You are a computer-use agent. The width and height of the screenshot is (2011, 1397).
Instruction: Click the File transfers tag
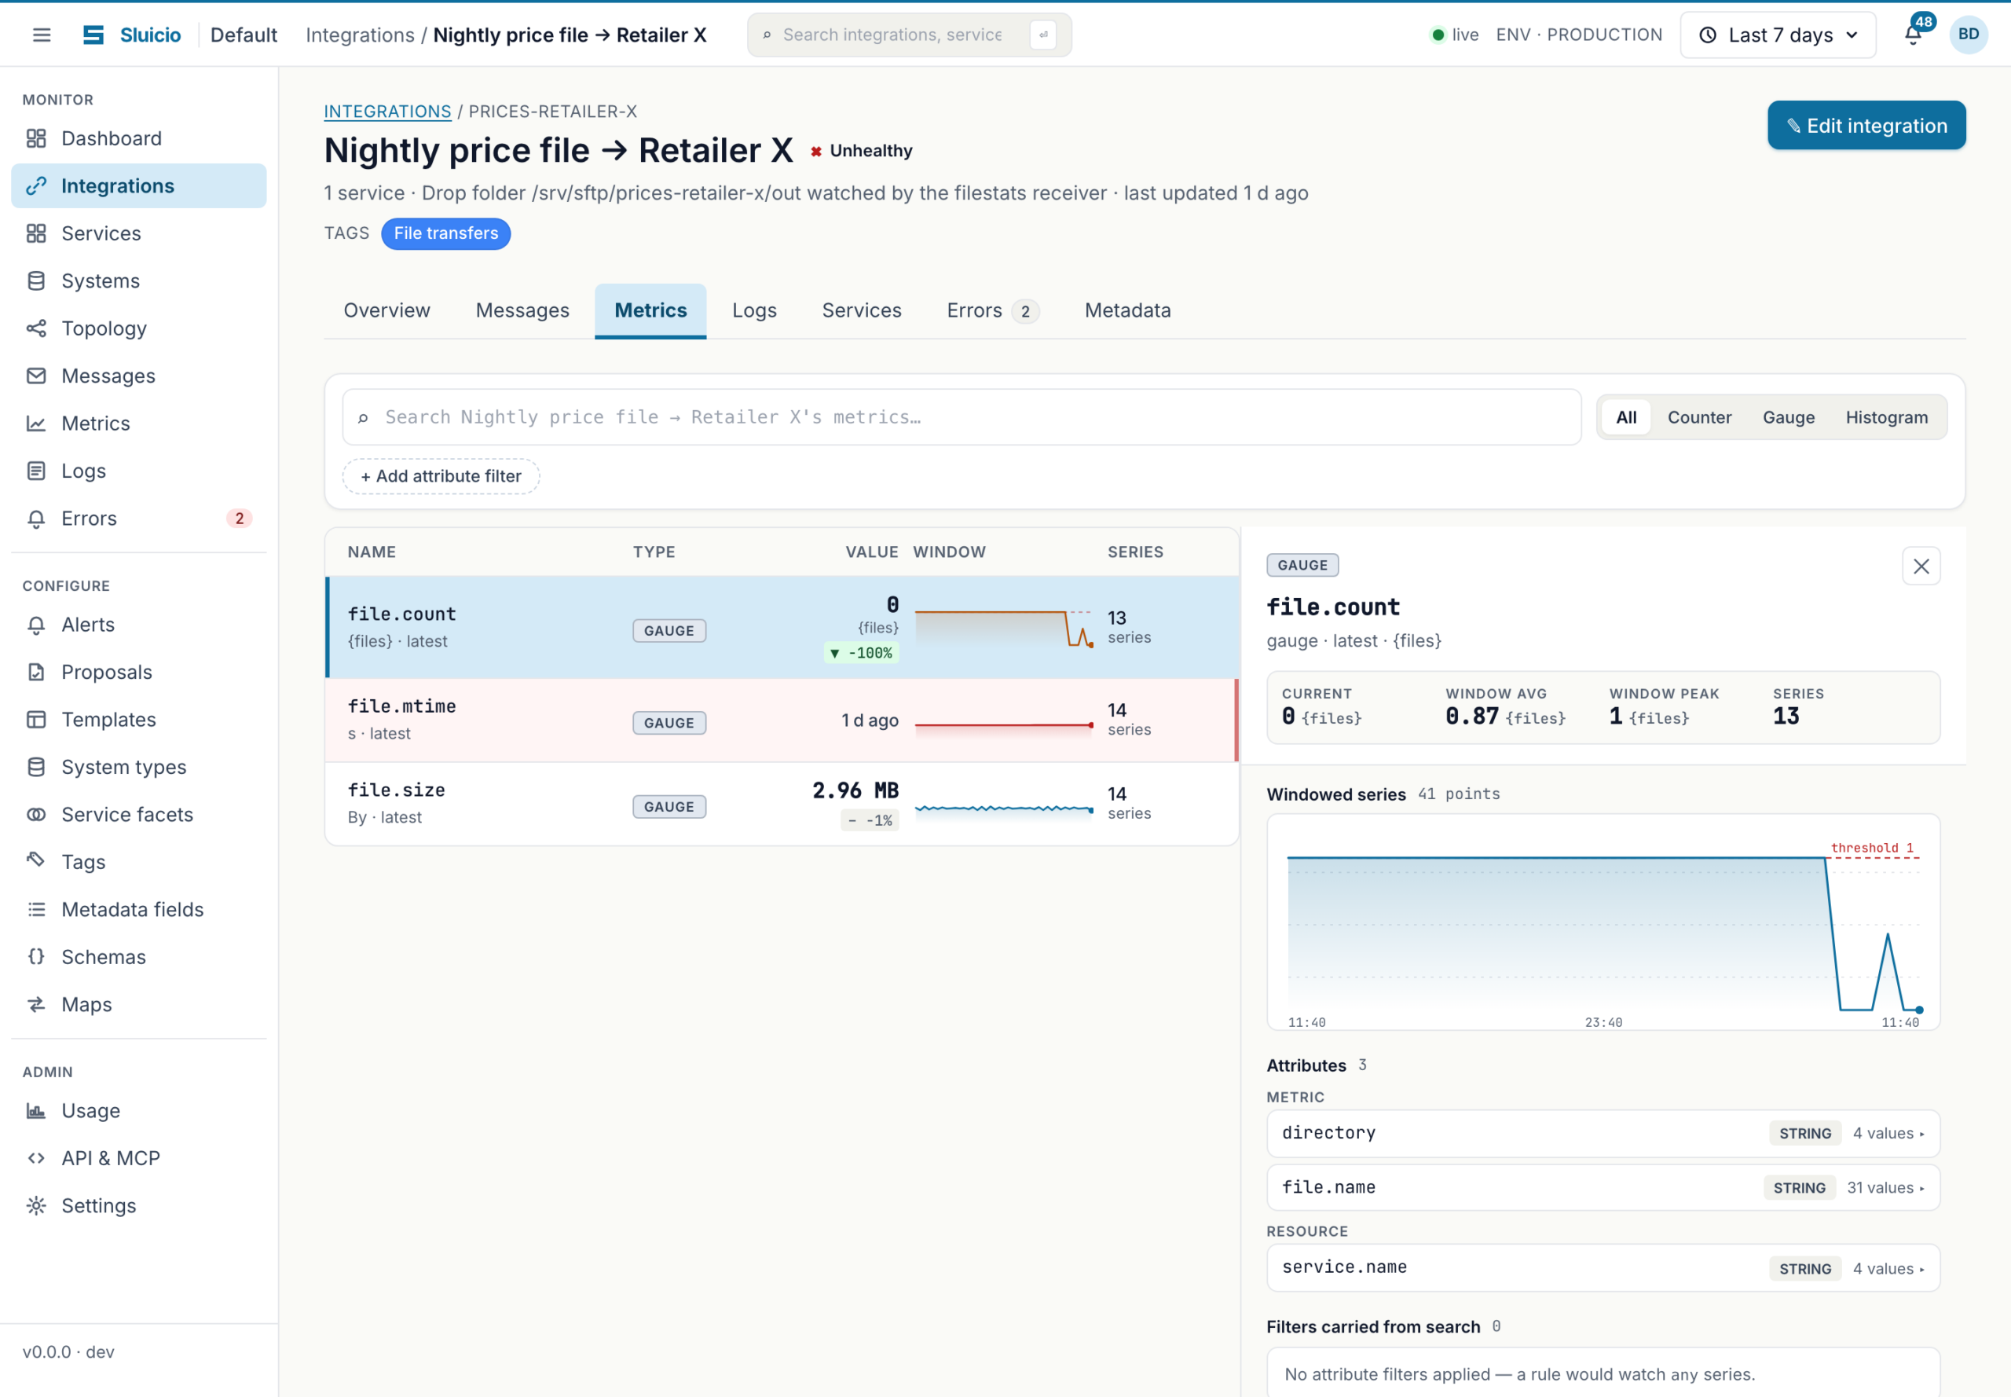445,233
